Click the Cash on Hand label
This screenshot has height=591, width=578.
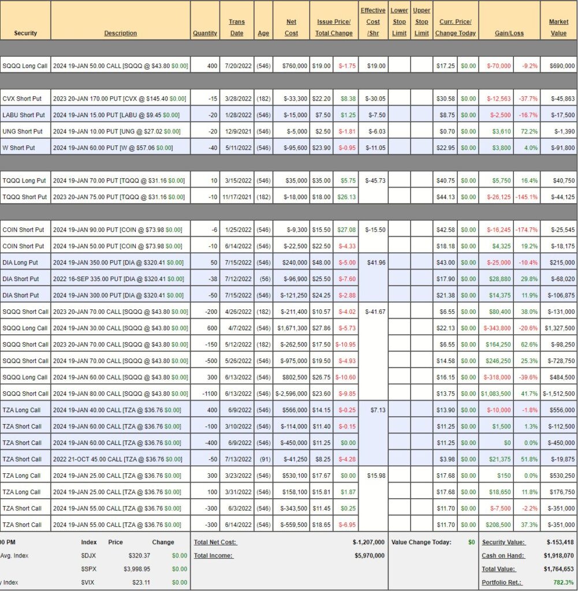tap(504, 556)
